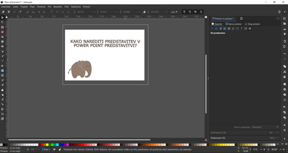The height and width of the screenshot is (153, 288).
Task: Click the Open folder icon
Action: [x=285, y=24]
